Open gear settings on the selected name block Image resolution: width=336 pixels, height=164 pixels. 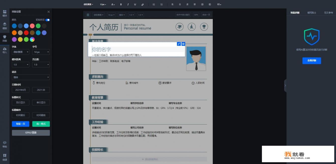183,44
